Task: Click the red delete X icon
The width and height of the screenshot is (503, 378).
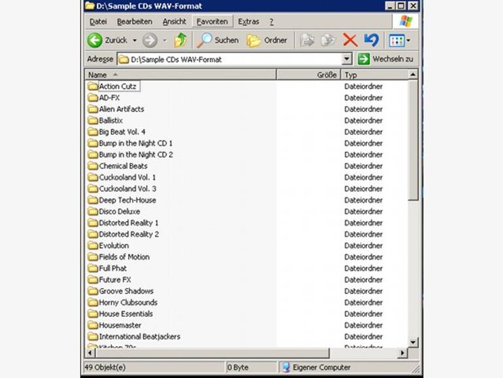Action: pyautogui.click(x=350, y=41)
